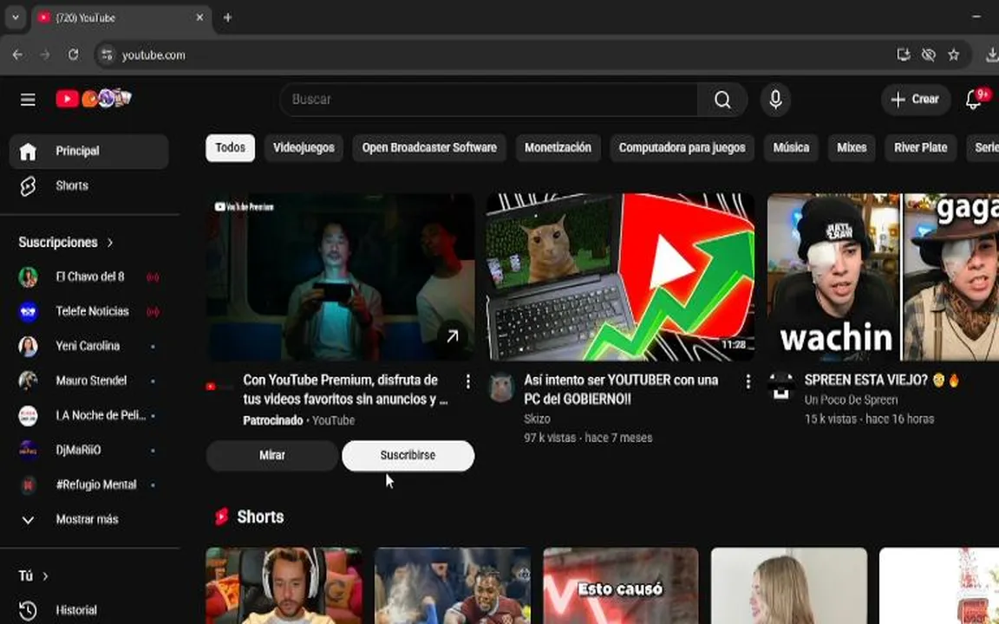
Task: Click the install app icon in address bar
Action: coord(903,55)
